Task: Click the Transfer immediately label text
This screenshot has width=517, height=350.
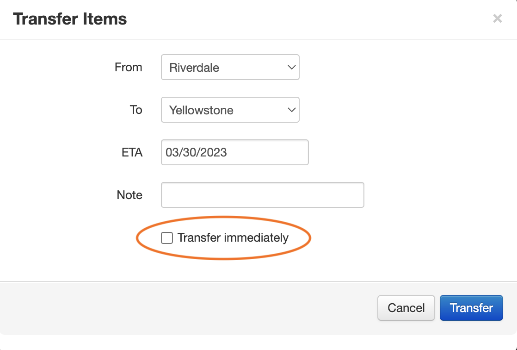Action: tap(233, 238)
